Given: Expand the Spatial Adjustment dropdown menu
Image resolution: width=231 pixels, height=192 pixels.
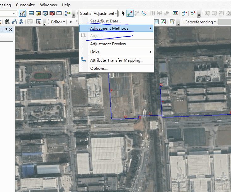Looking at the screenshot, I should tap(98, 13).
